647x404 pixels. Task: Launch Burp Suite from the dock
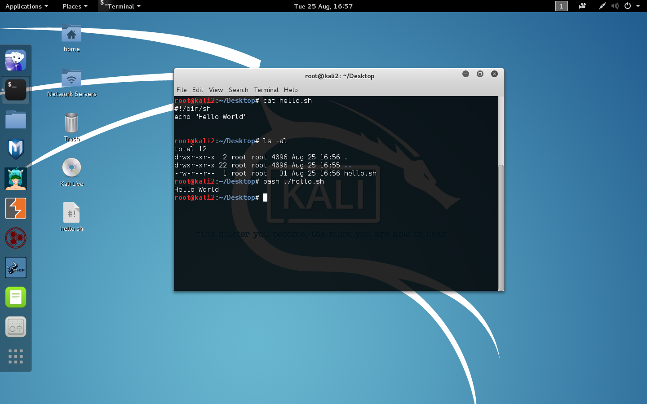point(16,208)
